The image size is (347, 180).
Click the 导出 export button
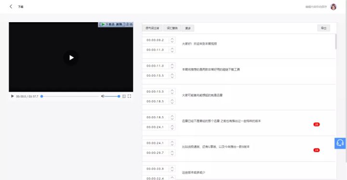click(x=323, y=28)
